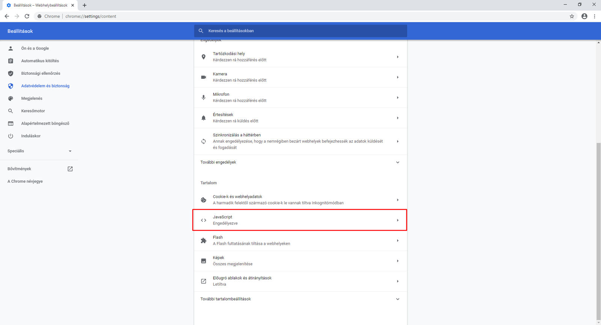601x325 pixels.
Task: Open Adatvédelem és biztonság menu item
Action: point(45,86)
